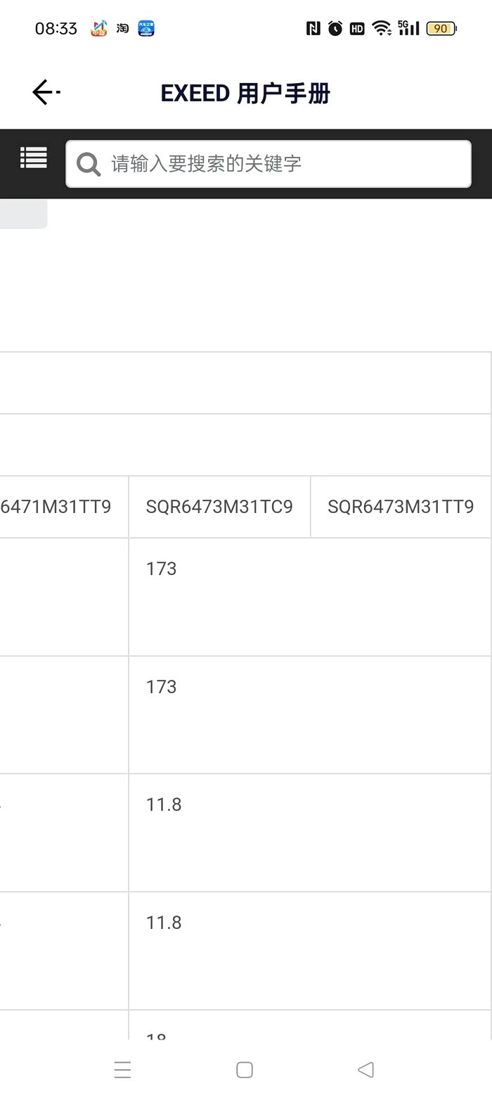Image resolution: width=492 pixels, height=1100 pixels.
Task: Tap the battery level 90 indicator
Action: (441, 28)
